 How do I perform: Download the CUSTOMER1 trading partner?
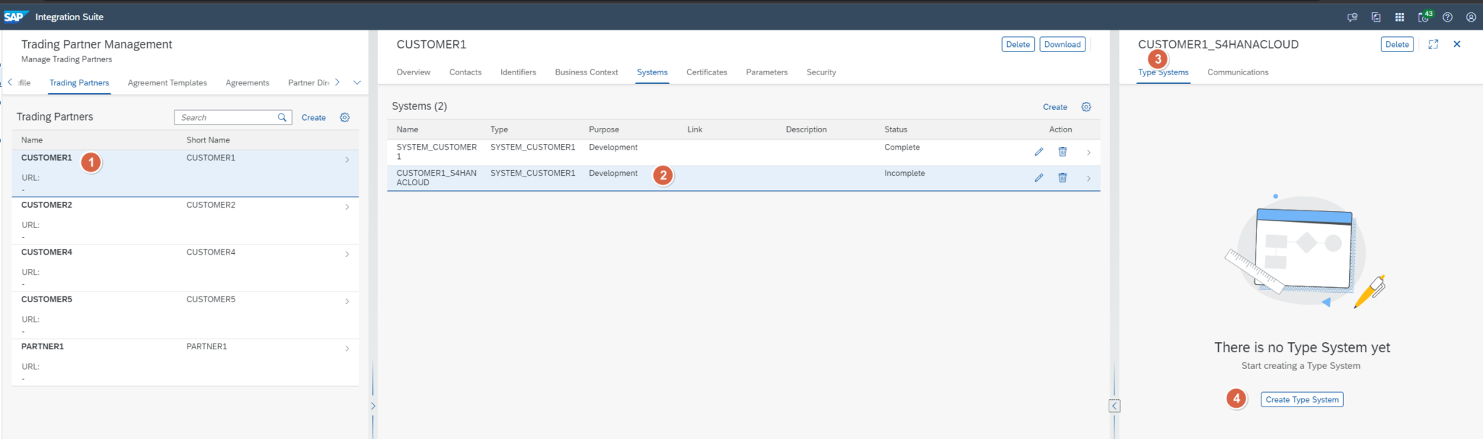pyautogui.click(x=1062, y=44)
